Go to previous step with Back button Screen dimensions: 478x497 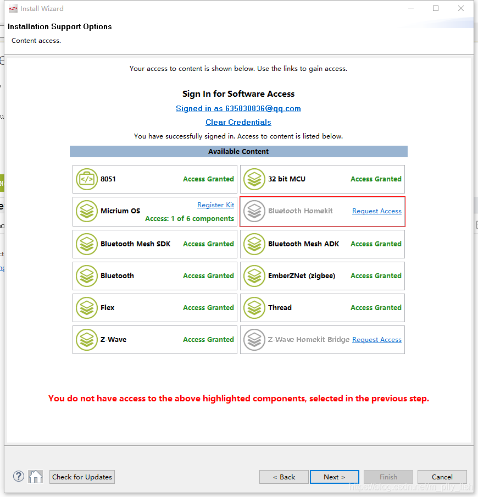point(284,477)
